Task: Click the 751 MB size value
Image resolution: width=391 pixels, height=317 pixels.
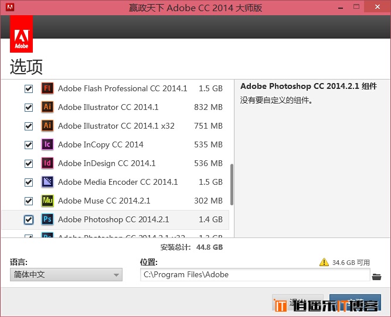Action: (209, 126)
